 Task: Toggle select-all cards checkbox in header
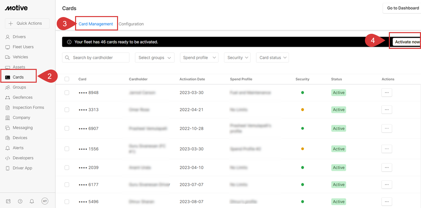67,79
